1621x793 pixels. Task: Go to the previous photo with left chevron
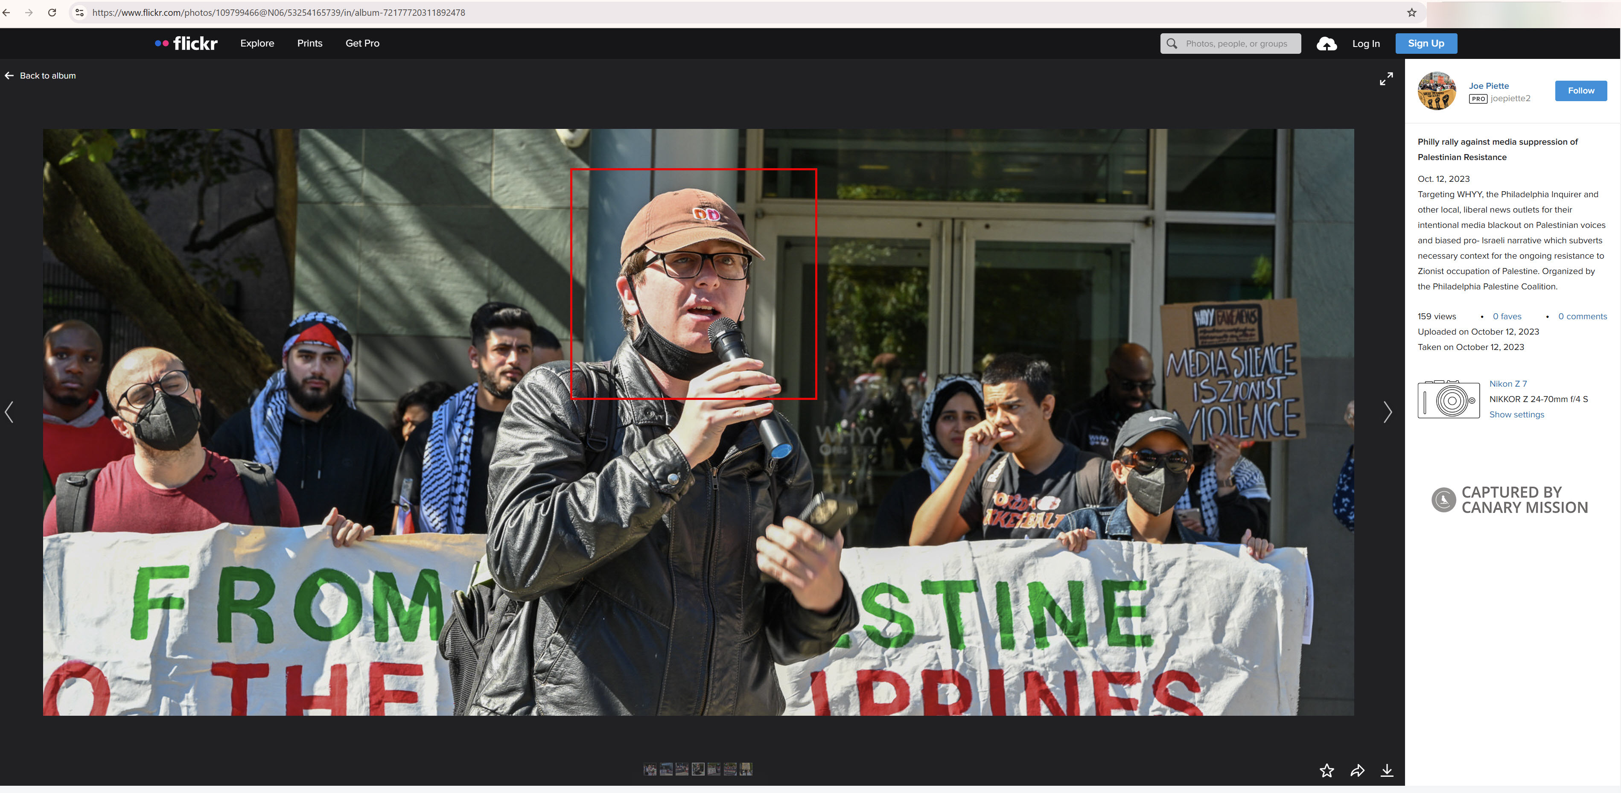coord(9,412)
